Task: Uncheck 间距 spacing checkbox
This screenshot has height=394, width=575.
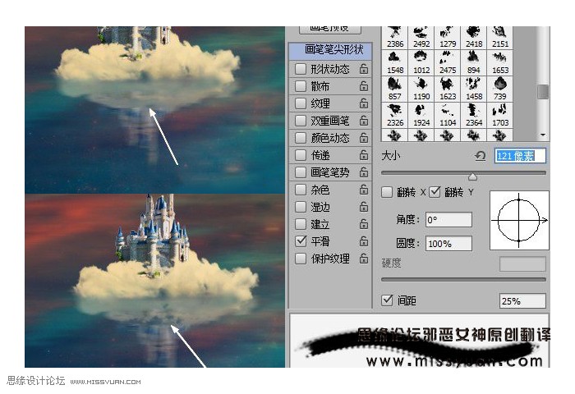Action: 387,300
